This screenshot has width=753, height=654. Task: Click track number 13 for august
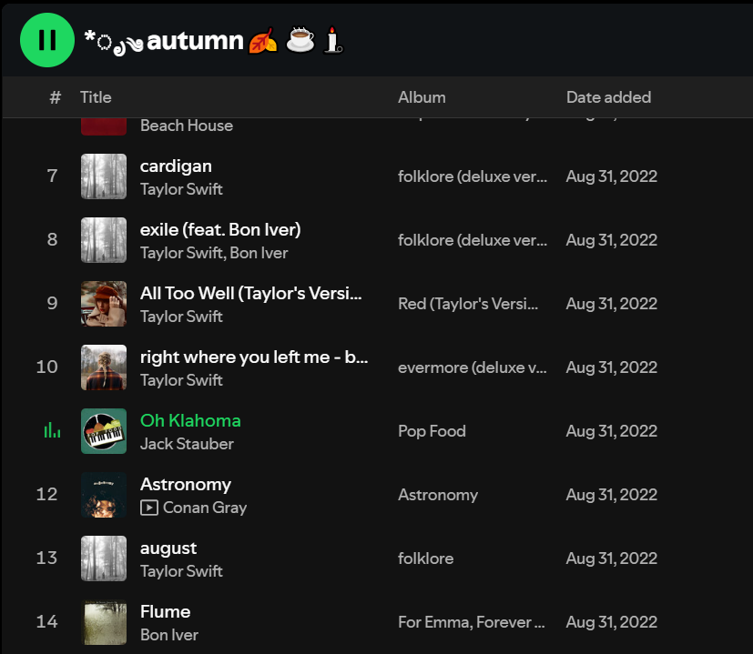pos(47,558)
